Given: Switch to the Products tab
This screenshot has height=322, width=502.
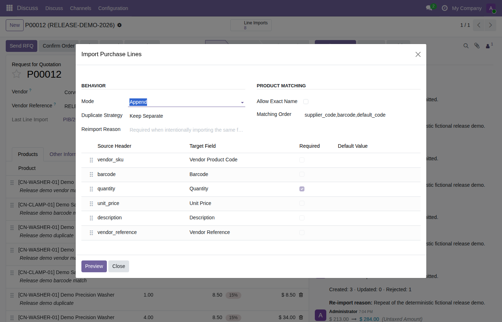Looking at the screenshot, I should pos(28,154).
